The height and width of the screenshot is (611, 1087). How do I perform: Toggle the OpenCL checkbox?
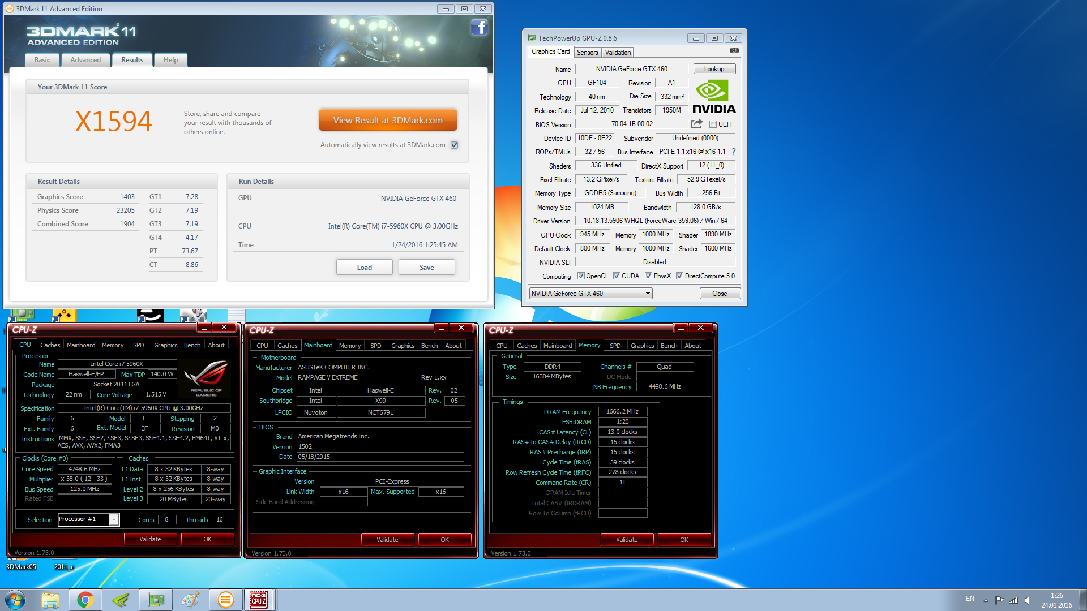pos(581,276)
